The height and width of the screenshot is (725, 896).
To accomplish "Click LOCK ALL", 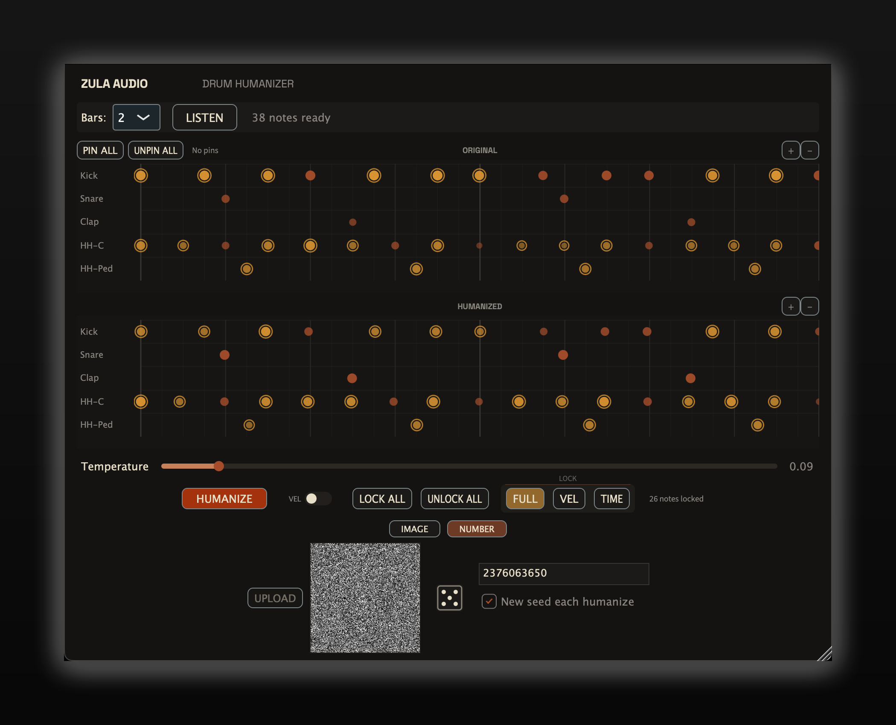I will click(382, 499).
